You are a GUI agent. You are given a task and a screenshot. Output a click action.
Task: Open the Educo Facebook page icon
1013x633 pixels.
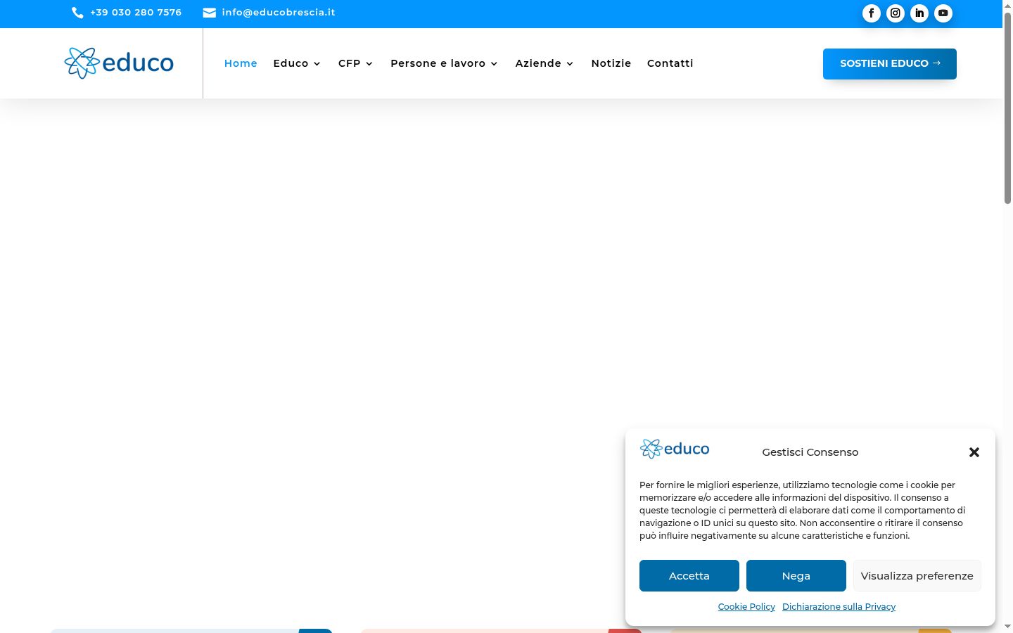872,13
